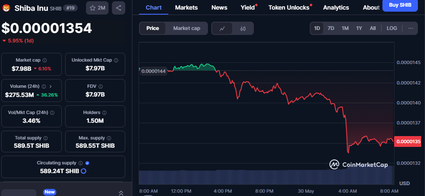The height and width of the screenshot is (196, 425).
Task: Show Total supply info icon
Action: [x=46, y=138]
